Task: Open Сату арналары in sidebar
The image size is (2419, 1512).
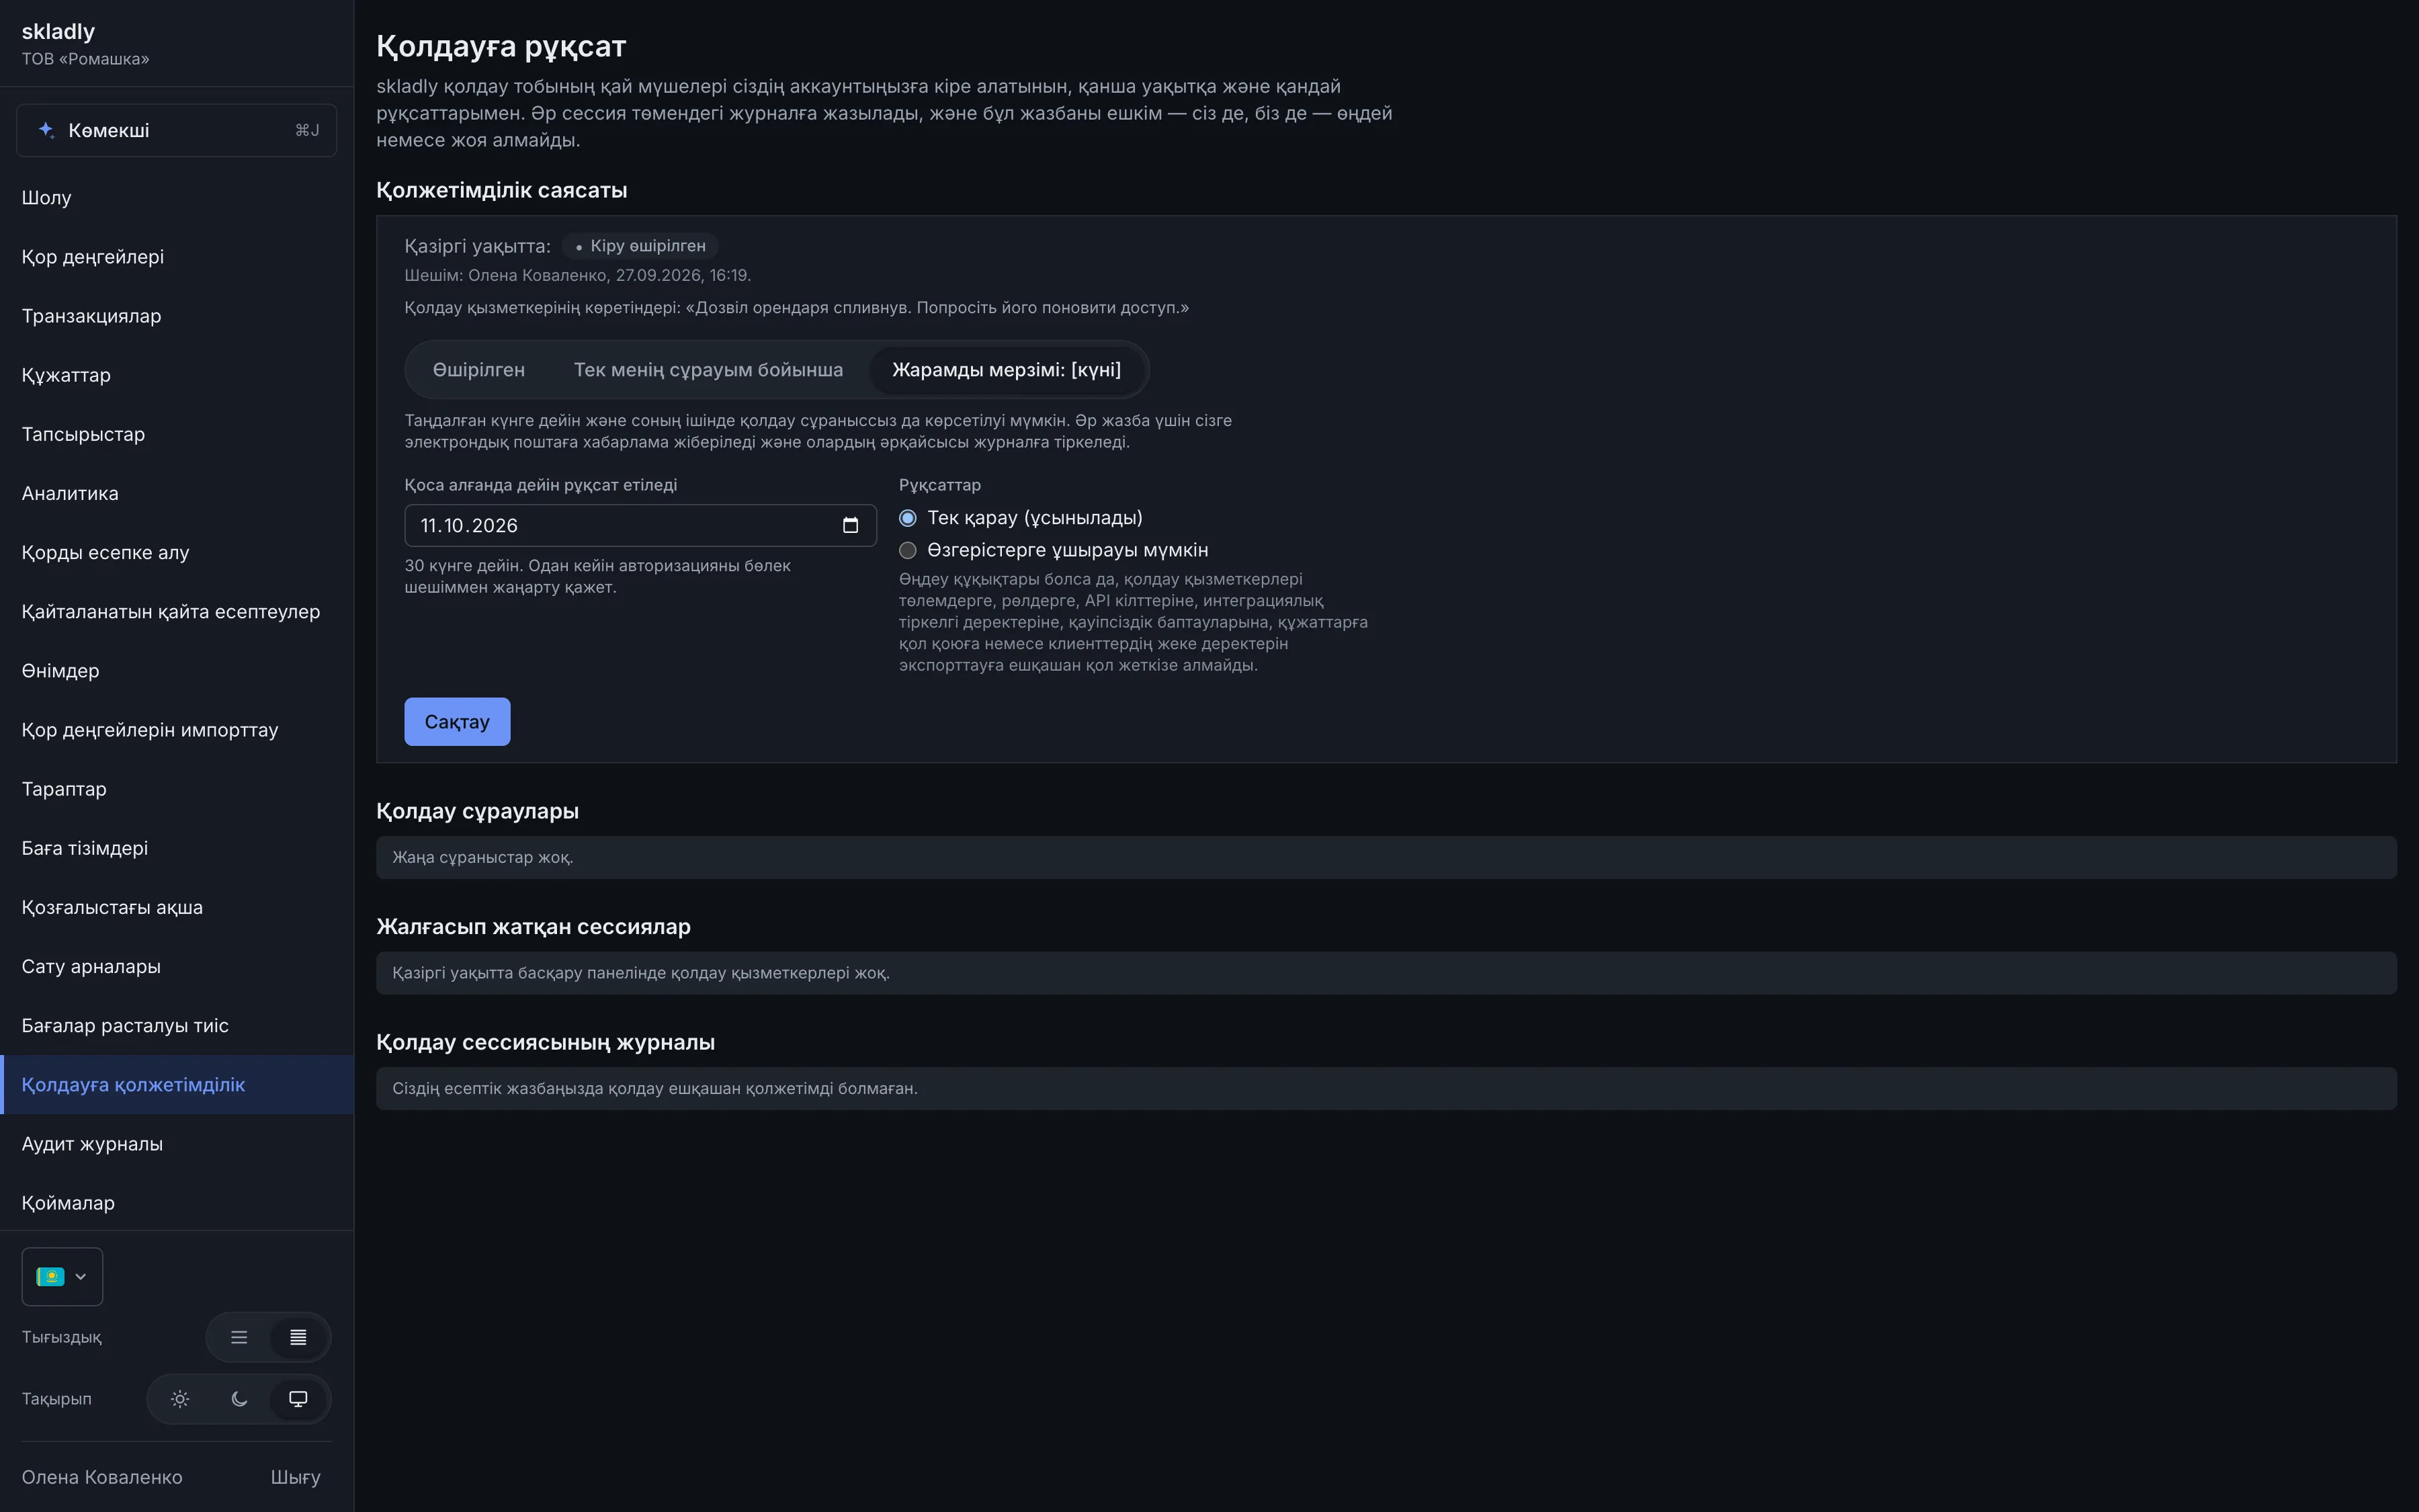Action: [177, 967]
